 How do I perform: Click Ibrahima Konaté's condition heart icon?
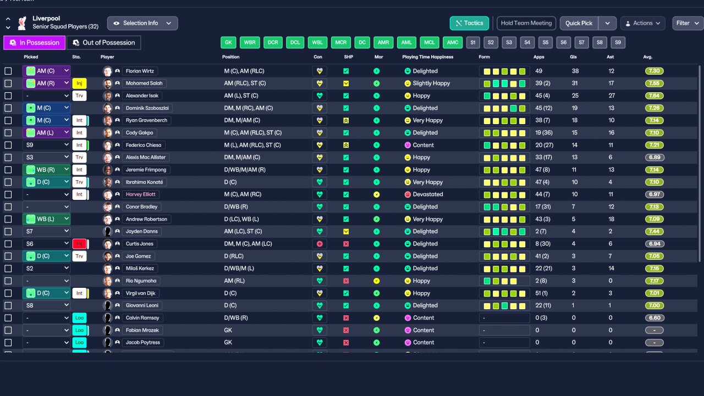click(319, 182)
